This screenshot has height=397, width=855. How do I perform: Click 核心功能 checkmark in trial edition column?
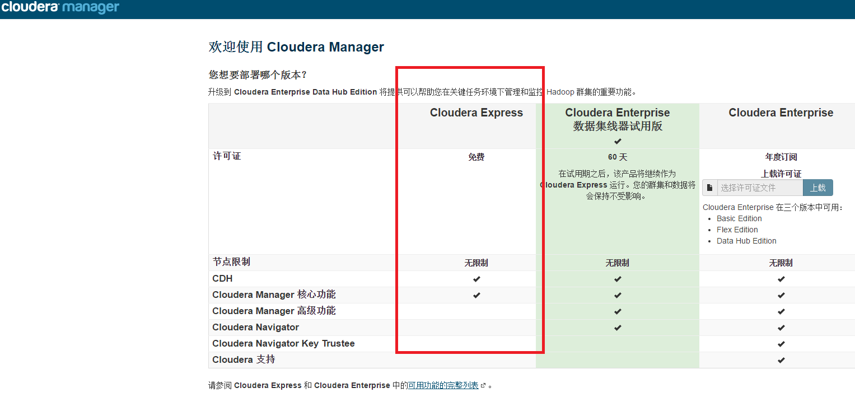618,295
